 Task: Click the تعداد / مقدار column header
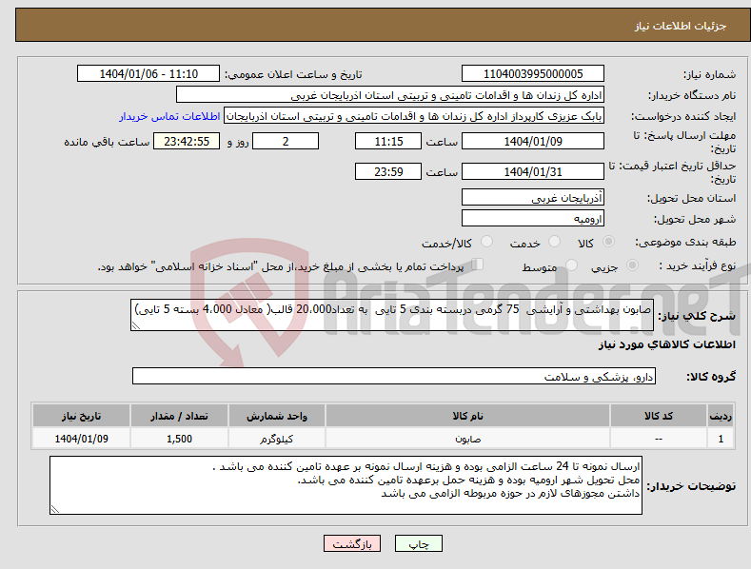tap(179, 416)
